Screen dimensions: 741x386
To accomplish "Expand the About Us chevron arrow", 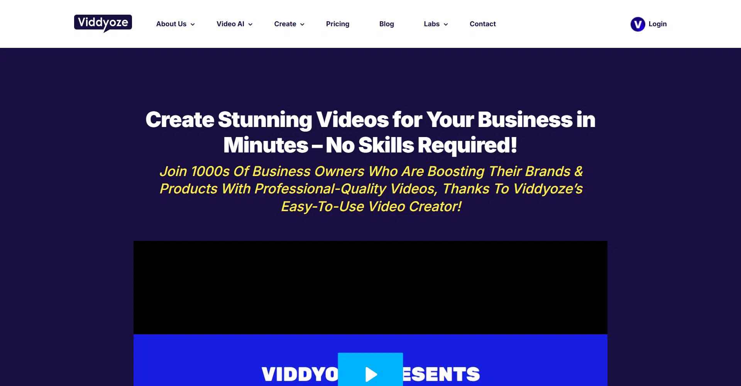I will tap(193, 24).
